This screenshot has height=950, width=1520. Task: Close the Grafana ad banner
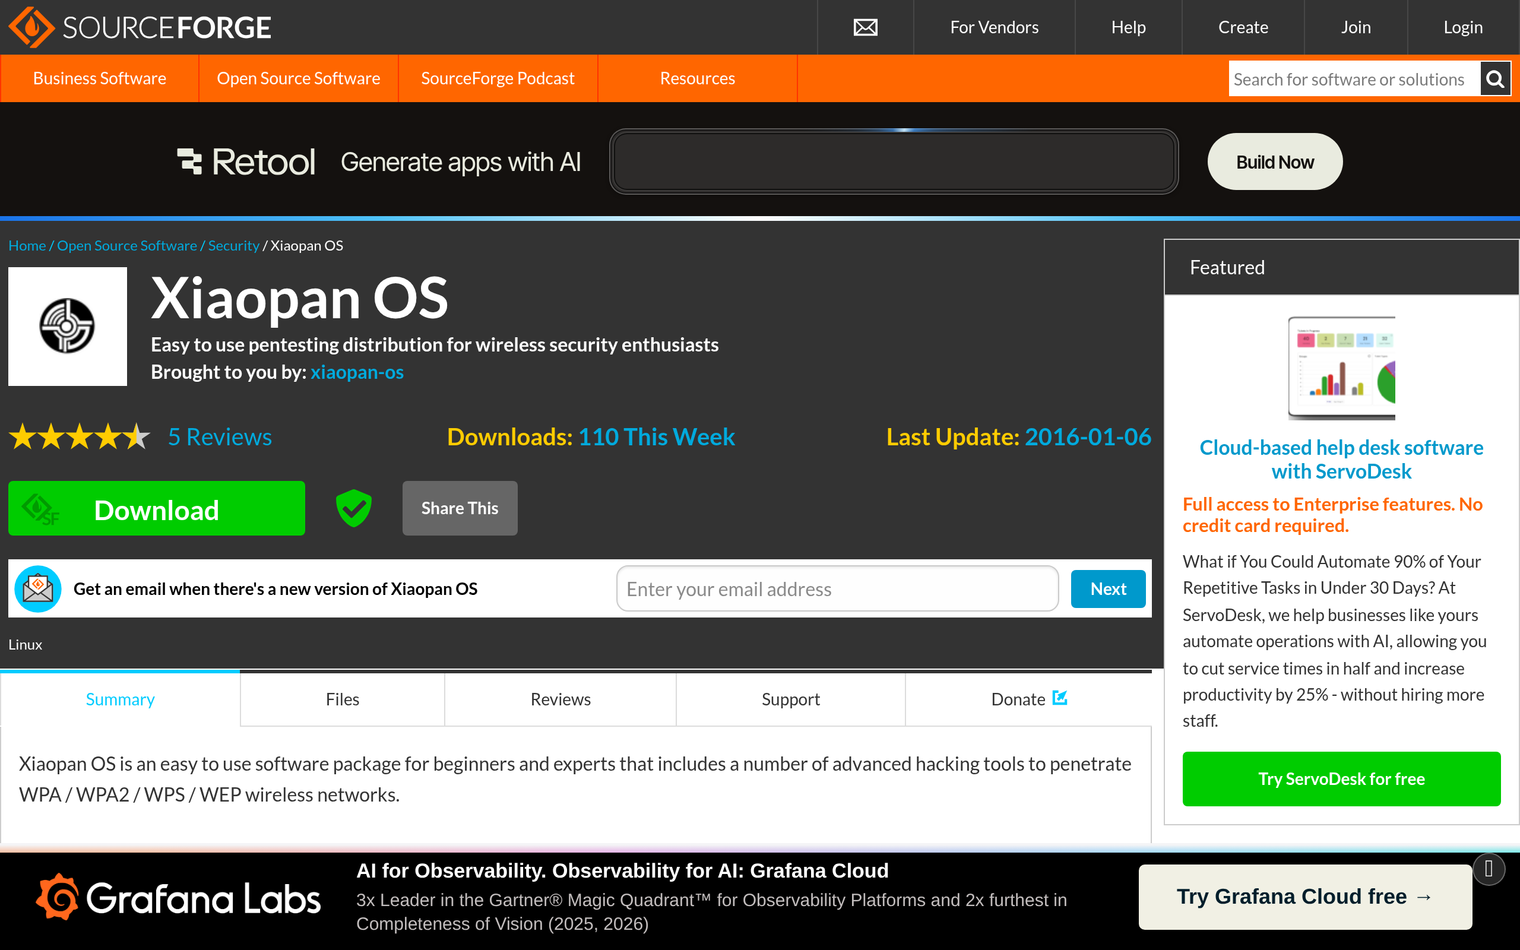(x=1488, y=869)
